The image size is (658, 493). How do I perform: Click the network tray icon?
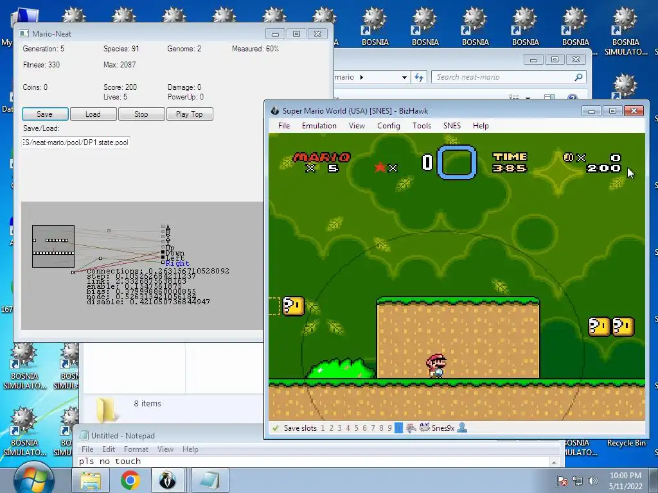tap(578, 481)
